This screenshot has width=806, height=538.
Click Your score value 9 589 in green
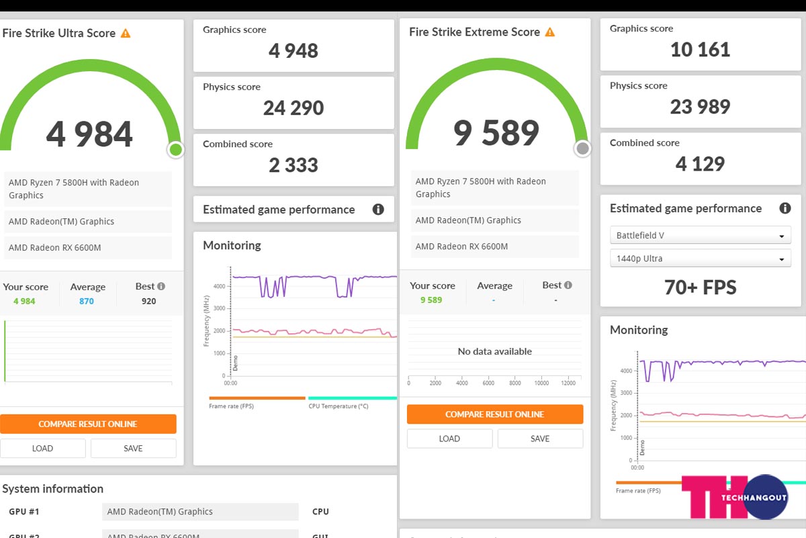pyautogui.click(x=431, y=300)
